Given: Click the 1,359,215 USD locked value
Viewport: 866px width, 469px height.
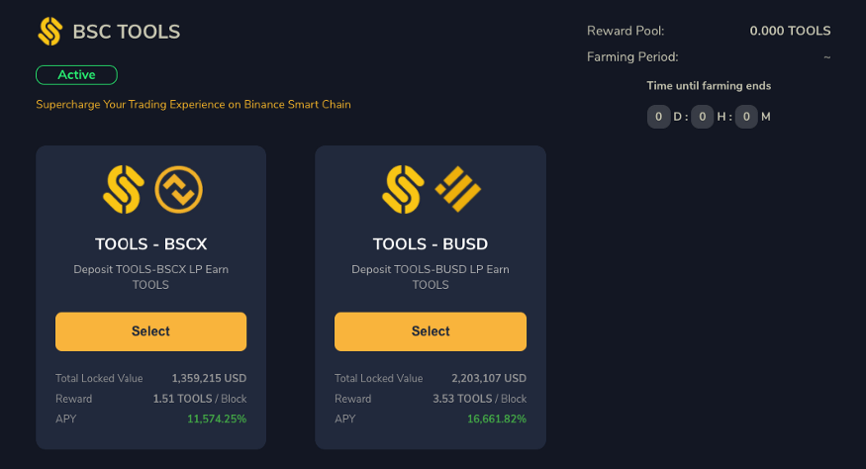Looking at the screenshot, I should pos(209,378).
